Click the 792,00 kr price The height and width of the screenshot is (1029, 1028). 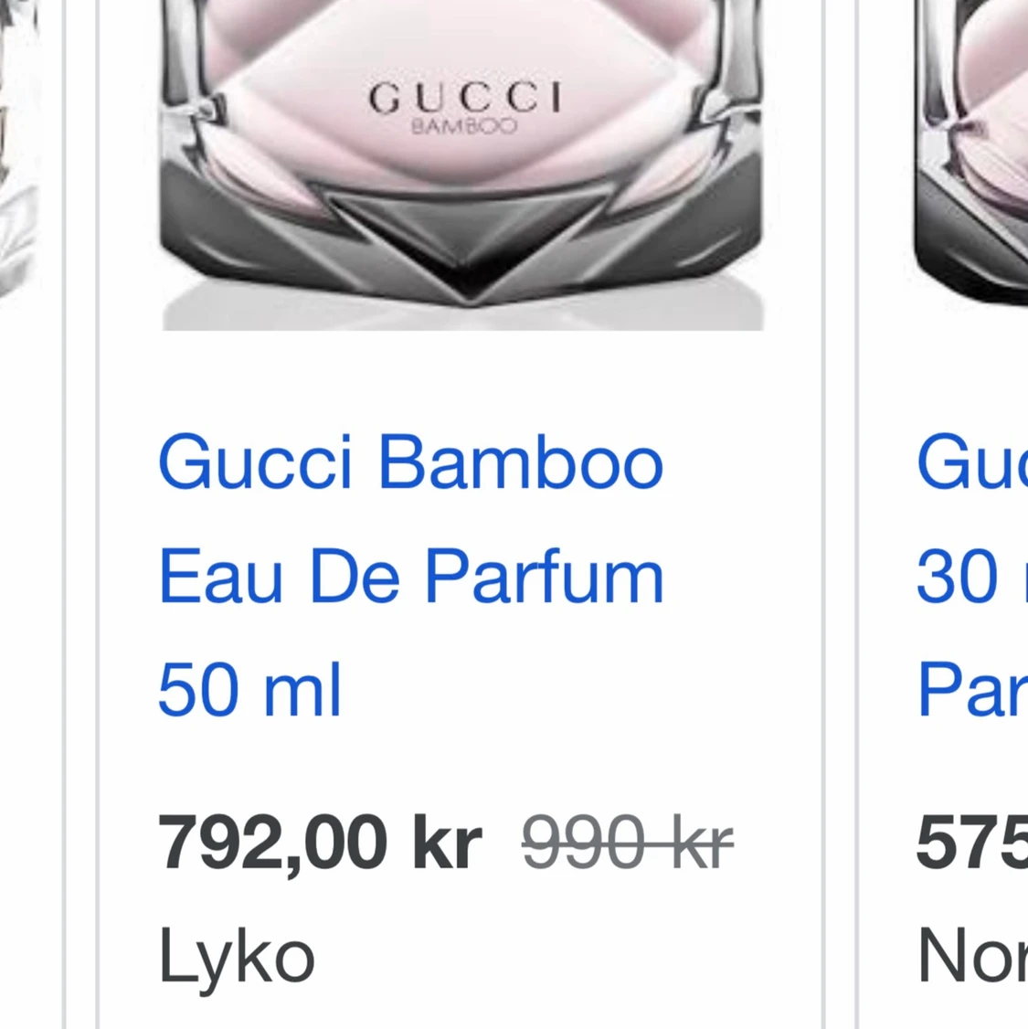321,843
